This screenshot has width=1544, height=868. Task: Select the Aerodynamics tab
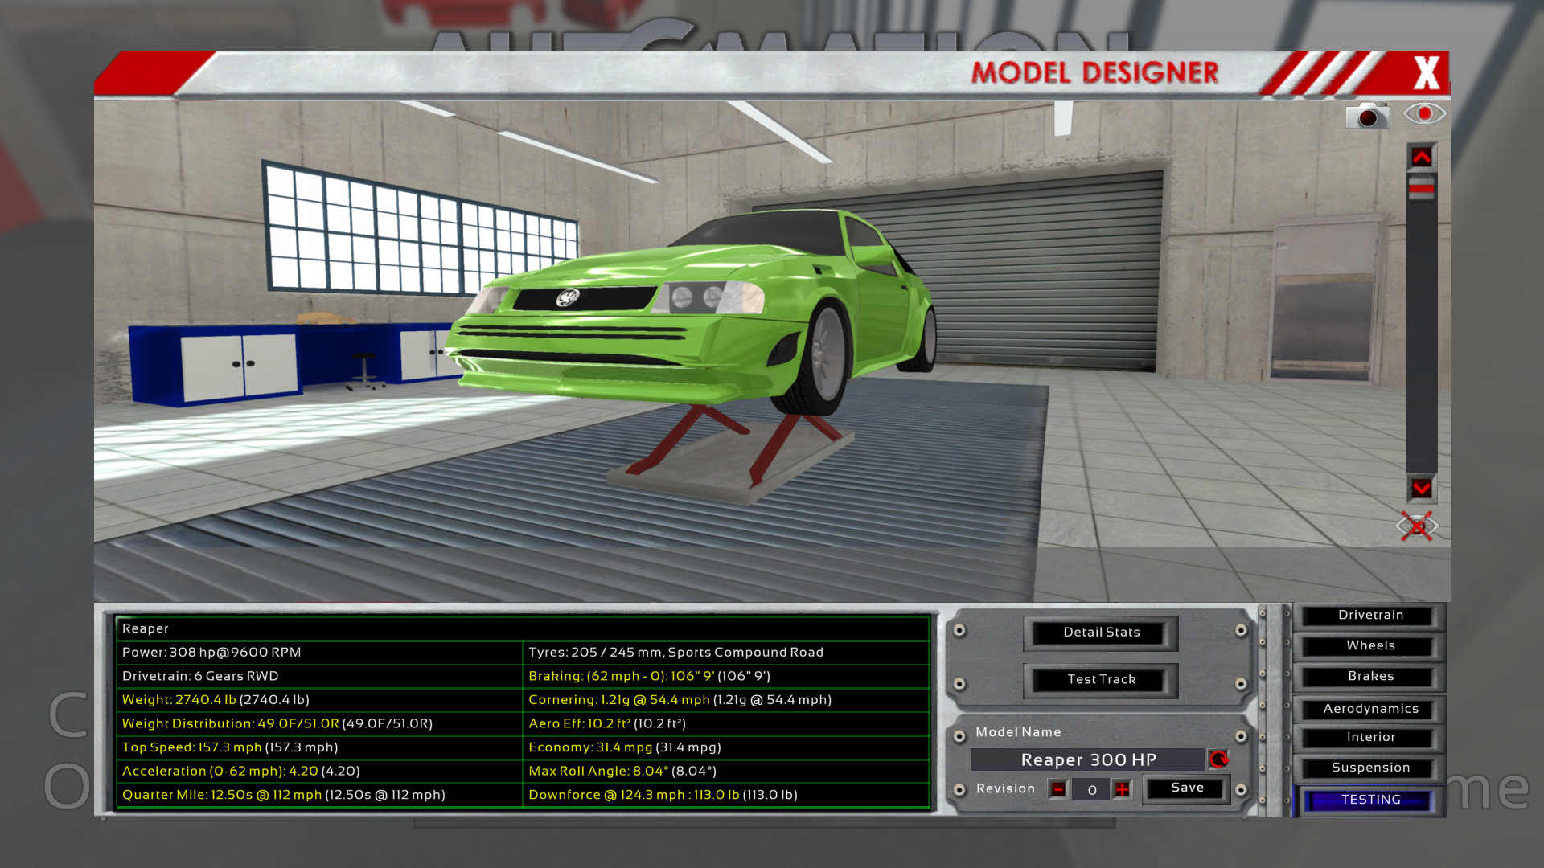pyautogui.click(x=1369, y=709)
